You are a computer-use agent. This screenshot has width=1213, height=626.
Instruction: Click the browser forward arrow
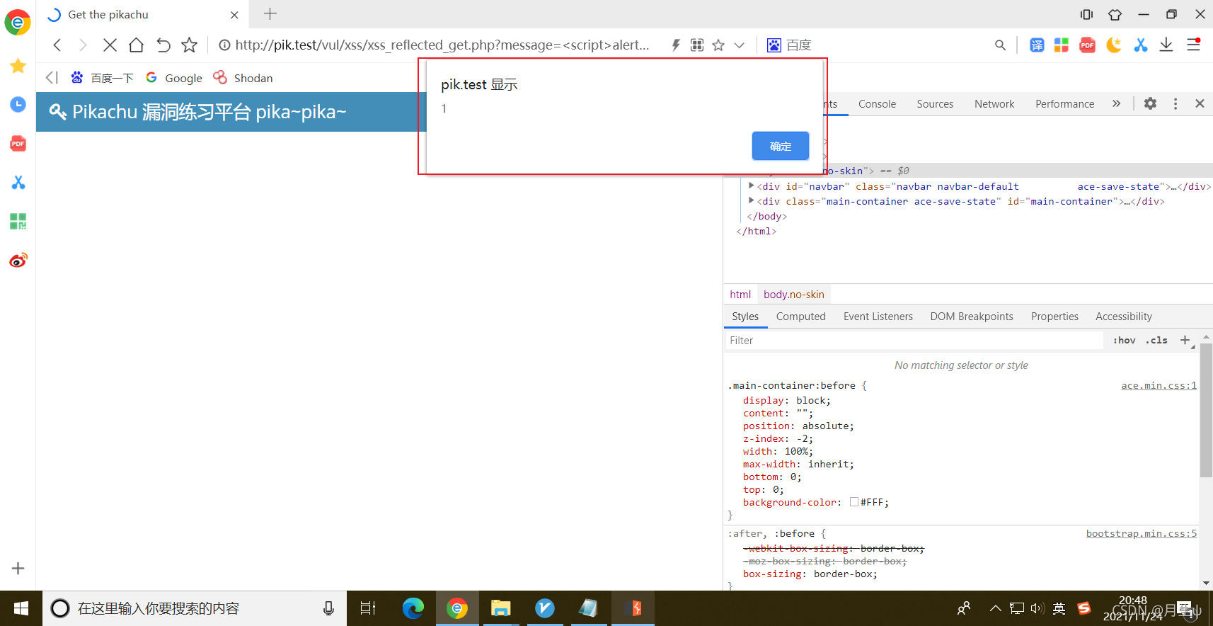pyautogui.click(x=83, y=45)
